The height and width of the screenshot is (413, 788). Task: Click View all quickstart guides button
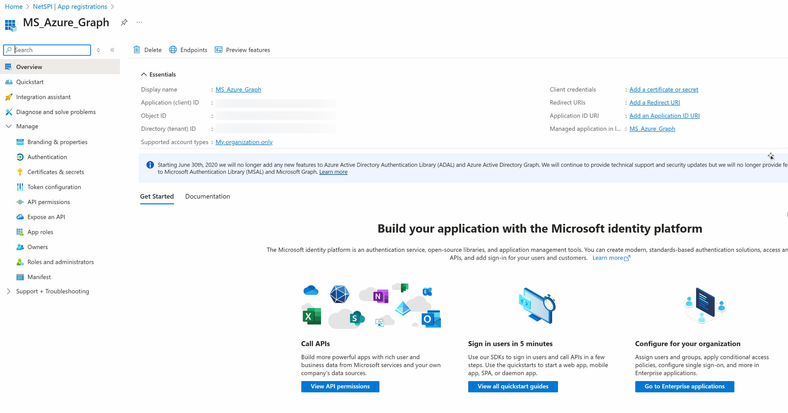[x=513, y=387]
